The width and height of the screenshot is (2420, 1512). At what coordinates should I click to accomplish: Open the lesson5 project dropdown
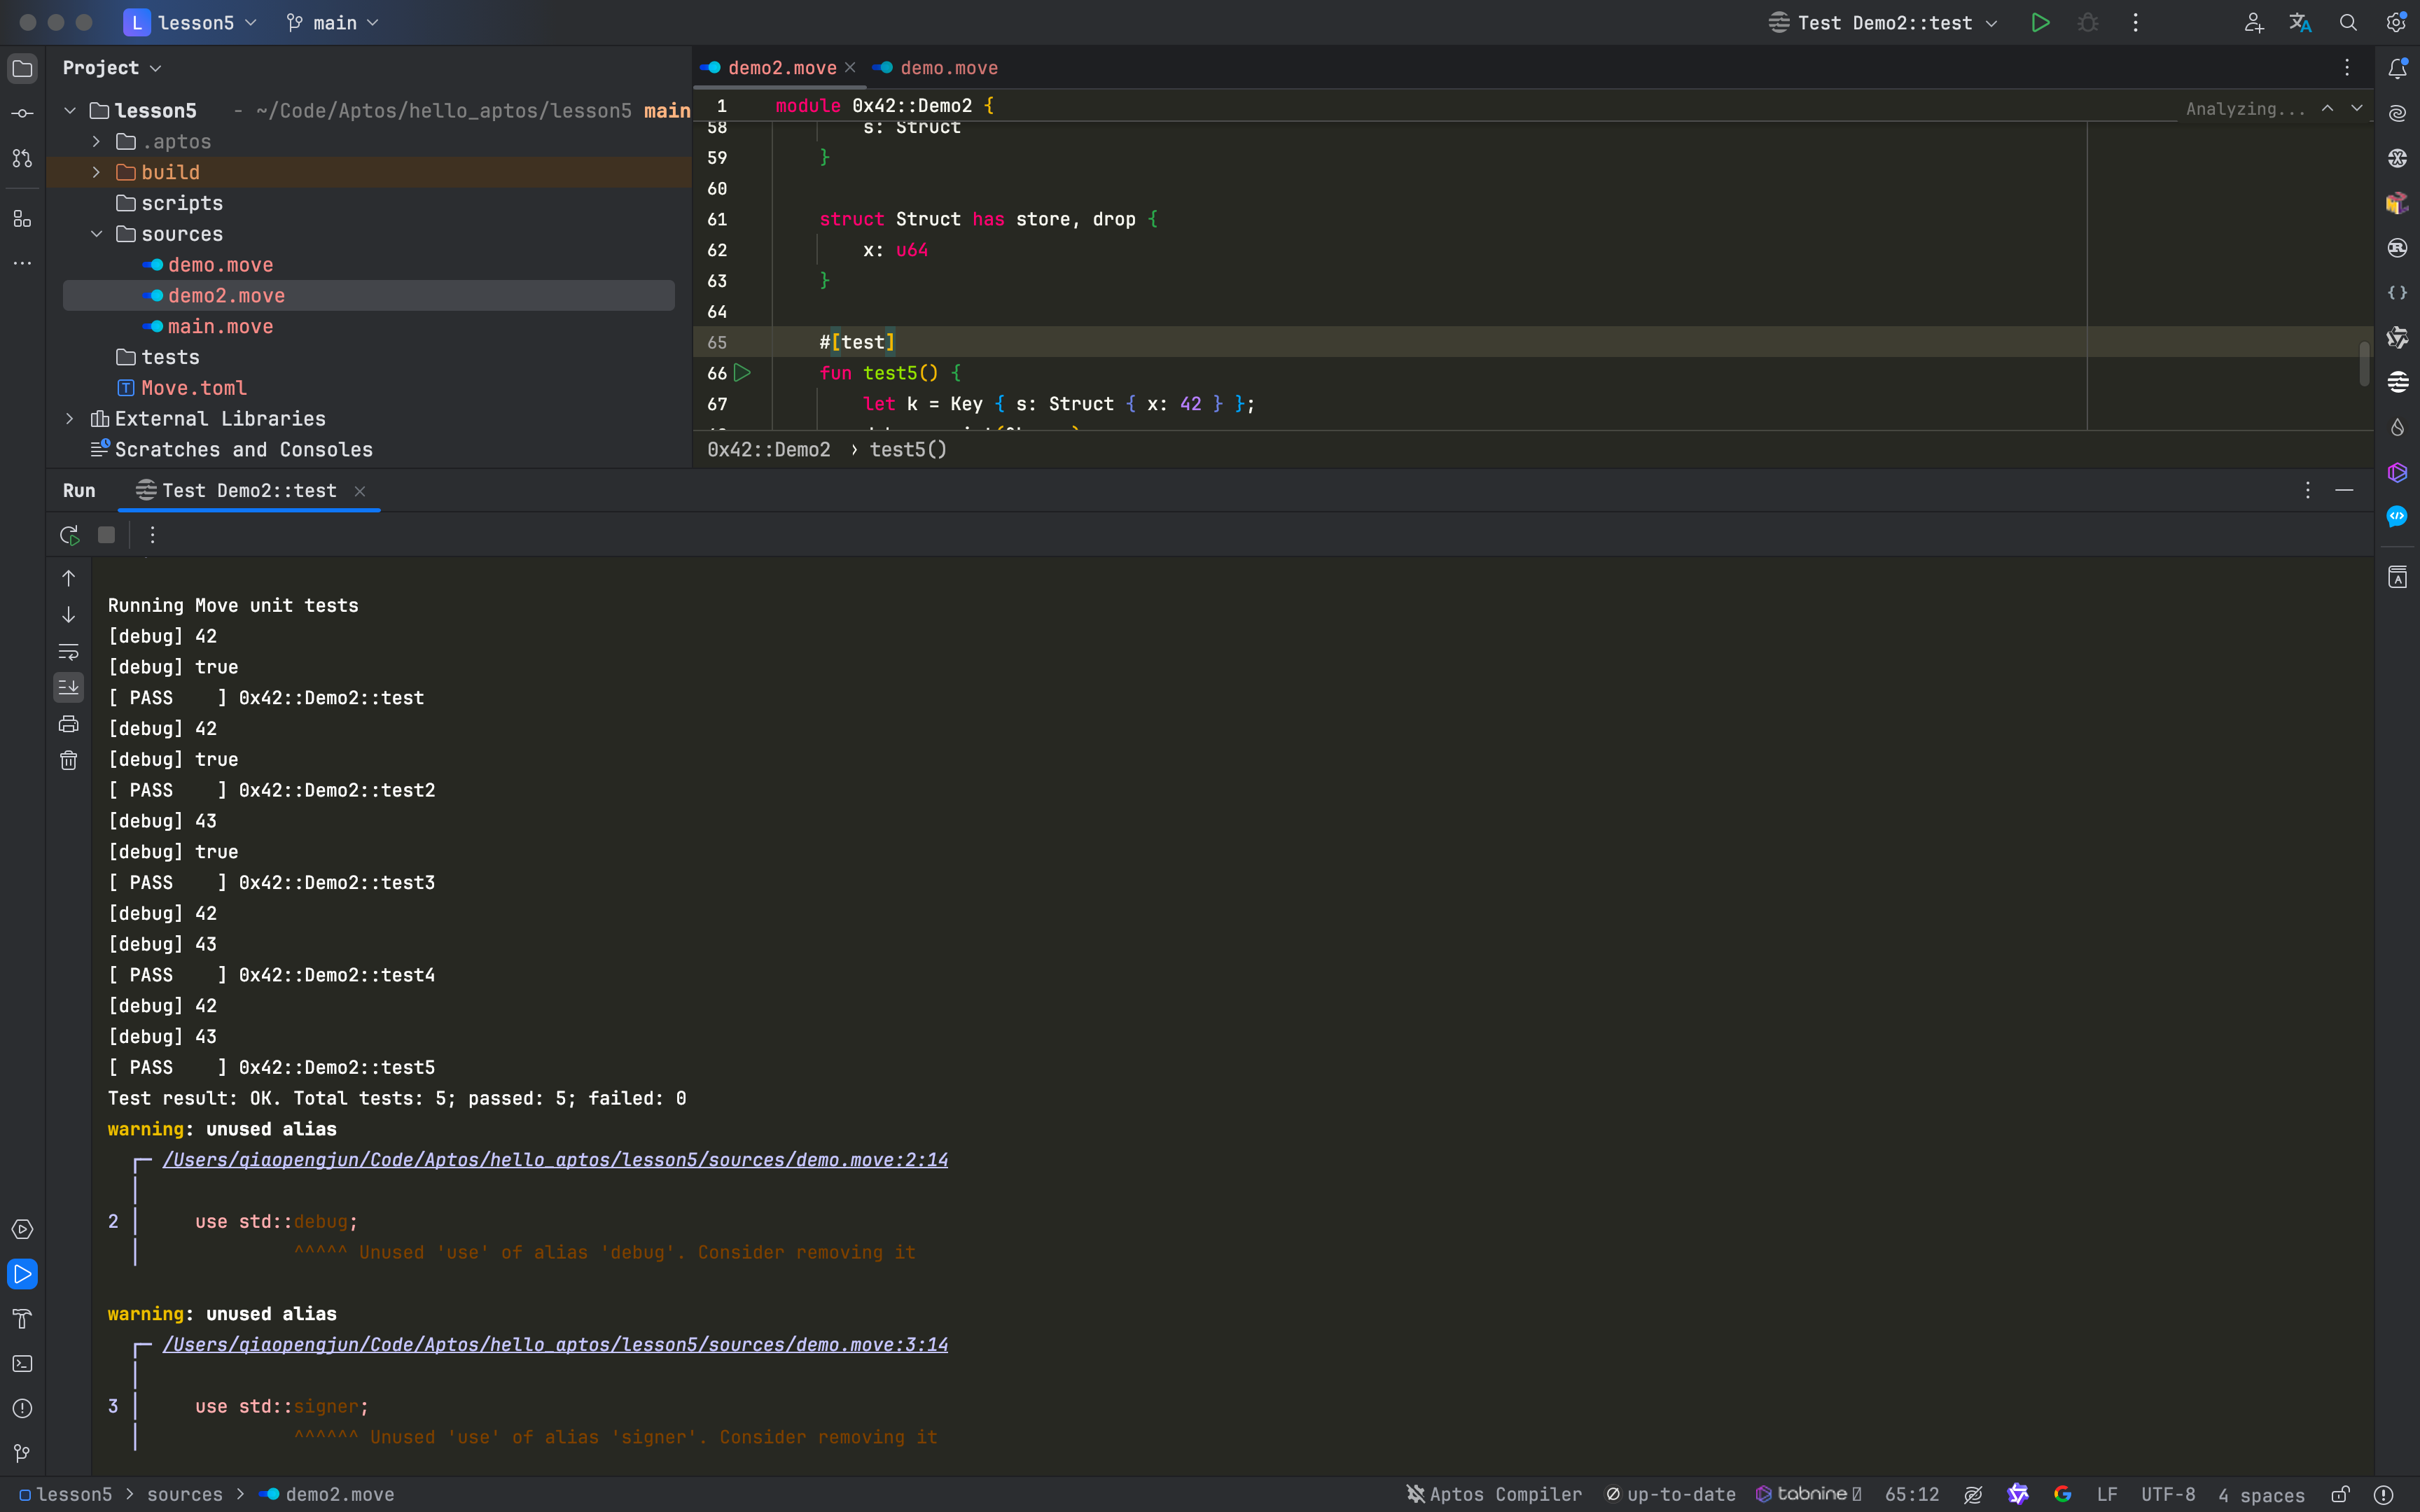(x=190, y=22)
